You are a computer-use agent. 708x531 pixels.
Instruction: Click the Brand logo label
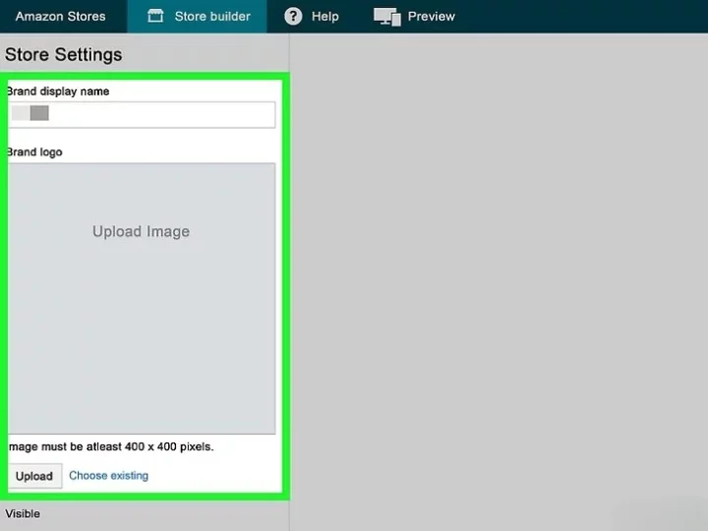(34, 152)
